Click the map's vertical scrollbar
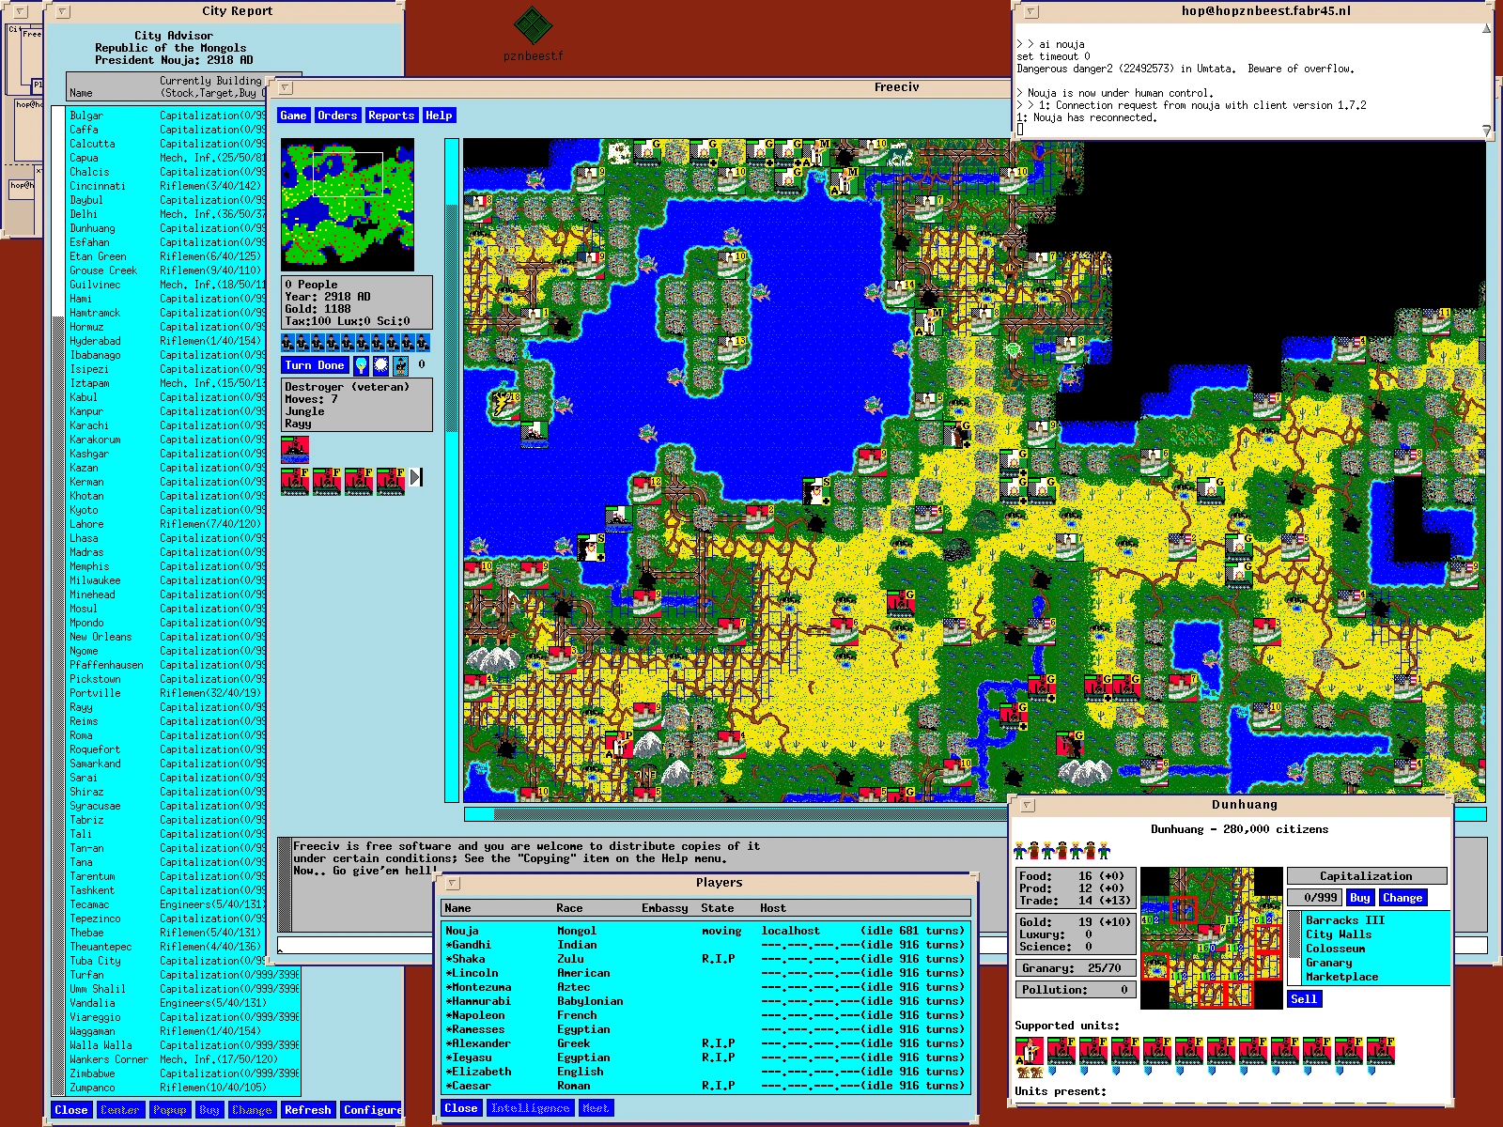Viewport: 1503px width, 1127px height. point(452,470)
